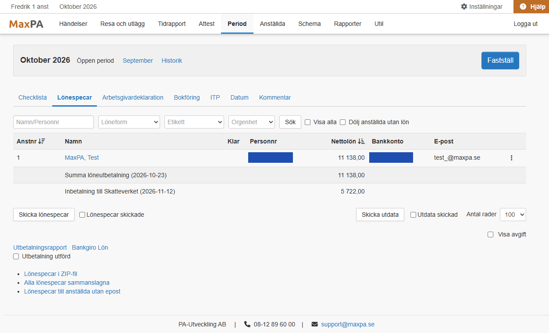
Task: Open the Kommentar tab
Action: tap(275, 97)
